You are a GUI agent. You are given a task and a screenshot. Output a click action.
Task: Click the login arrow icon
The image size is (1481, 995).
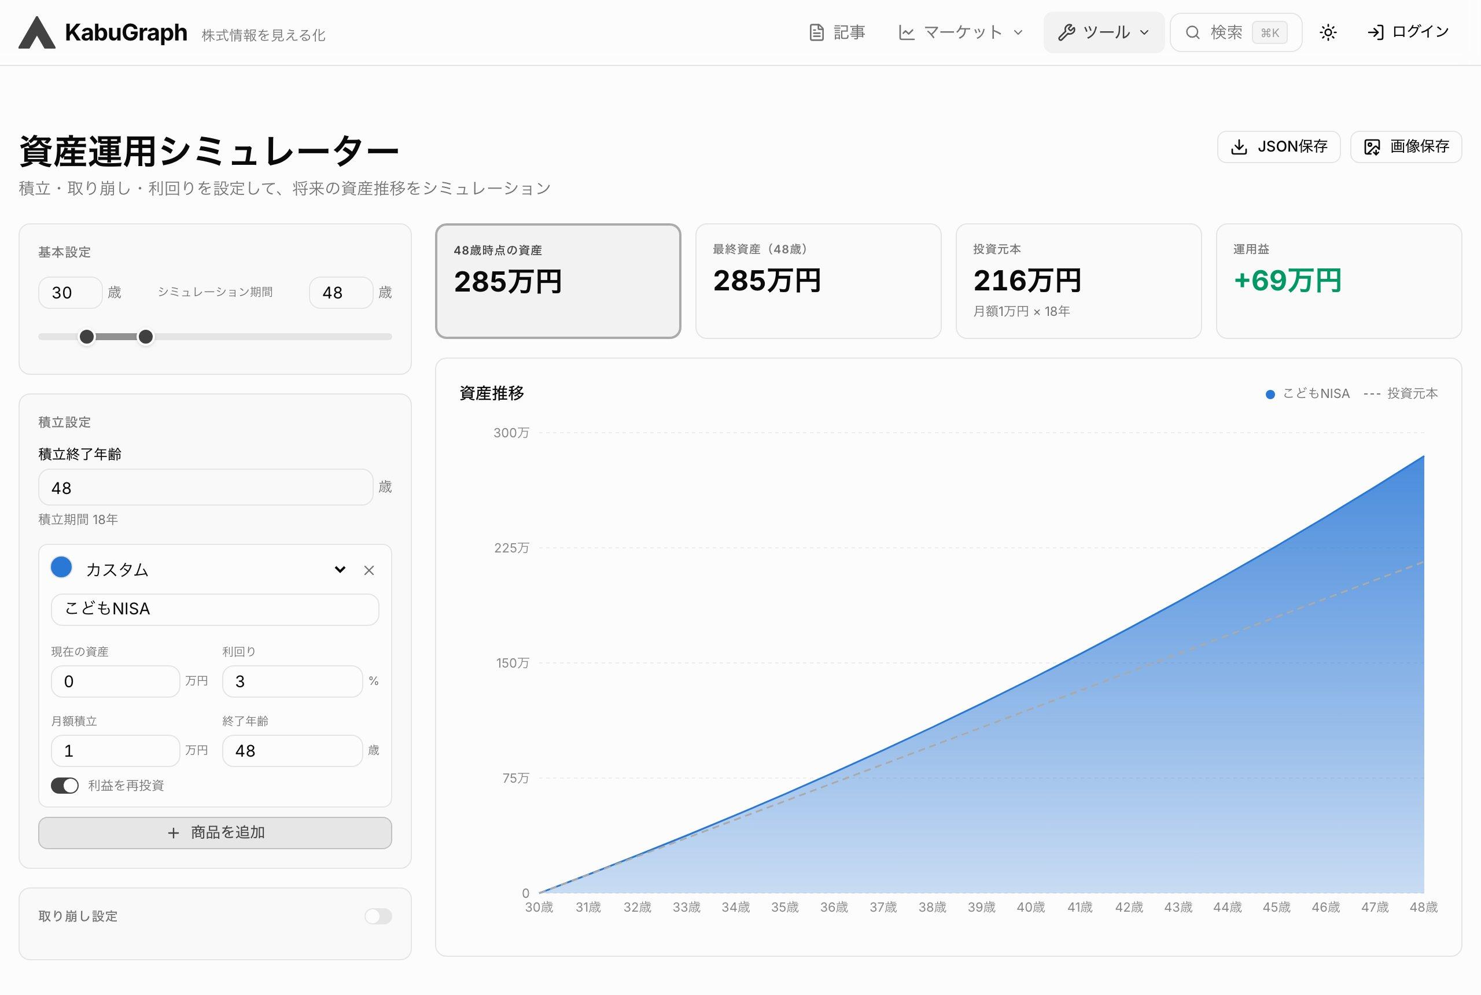click(1375, 32)
